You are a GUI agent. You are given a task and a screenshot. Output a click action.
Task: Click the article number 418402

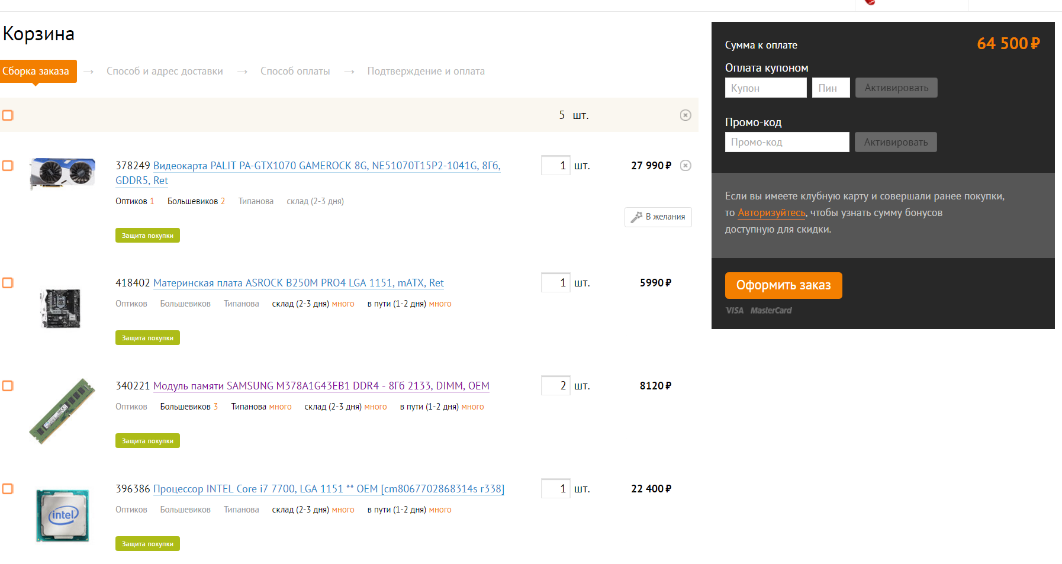133,283
